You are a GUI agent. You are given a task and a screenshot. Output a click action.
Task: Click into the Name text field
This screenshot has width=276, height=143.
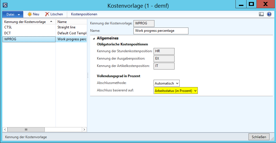(161, 31)
